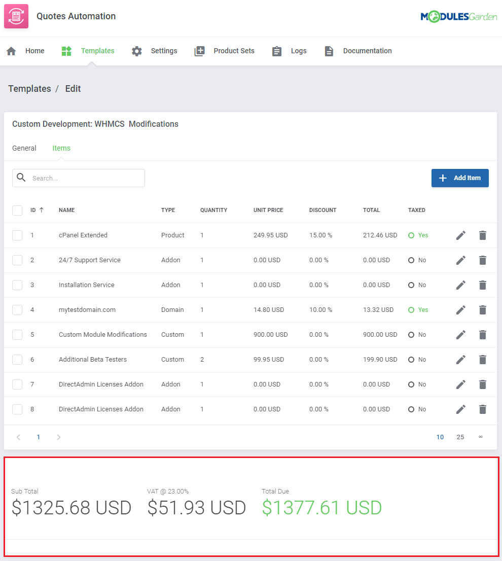Switch to the Items tab
This screenshot has width=502, height=561.
[61, 148]
